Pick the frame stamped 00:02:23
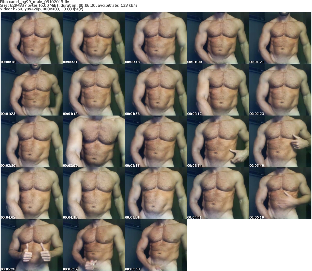This screenshot has height=271, width=312. point(280,90)
